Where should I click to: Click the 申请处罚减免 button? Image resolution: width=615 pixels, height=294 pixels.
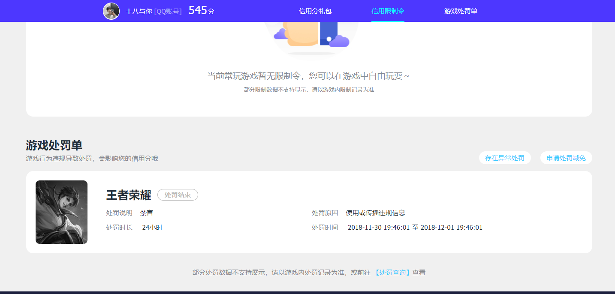point(566,158)
